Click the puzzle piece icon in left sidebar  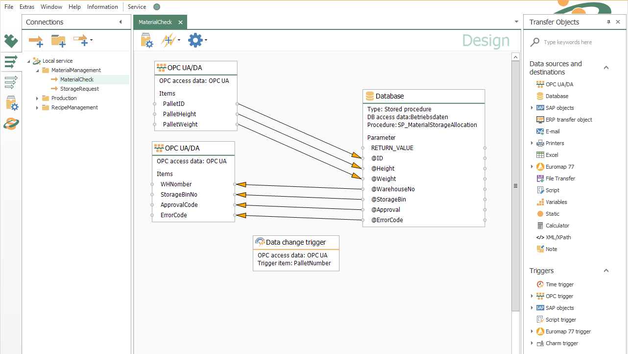coord(11,41)
